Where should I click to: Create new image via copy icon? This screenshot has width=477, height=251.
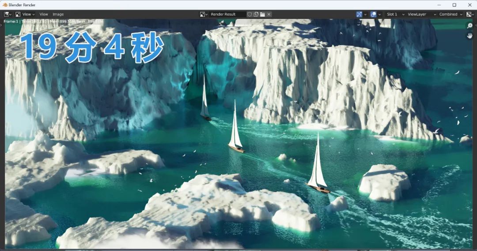click(256, 14)
